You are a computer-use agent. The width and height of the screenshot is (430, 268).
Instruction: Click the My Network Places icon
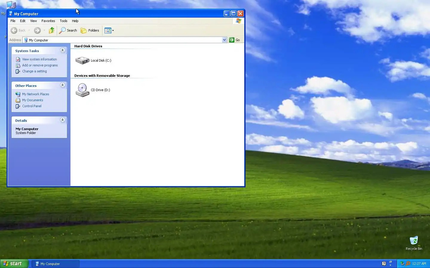[x=18, y=94]
